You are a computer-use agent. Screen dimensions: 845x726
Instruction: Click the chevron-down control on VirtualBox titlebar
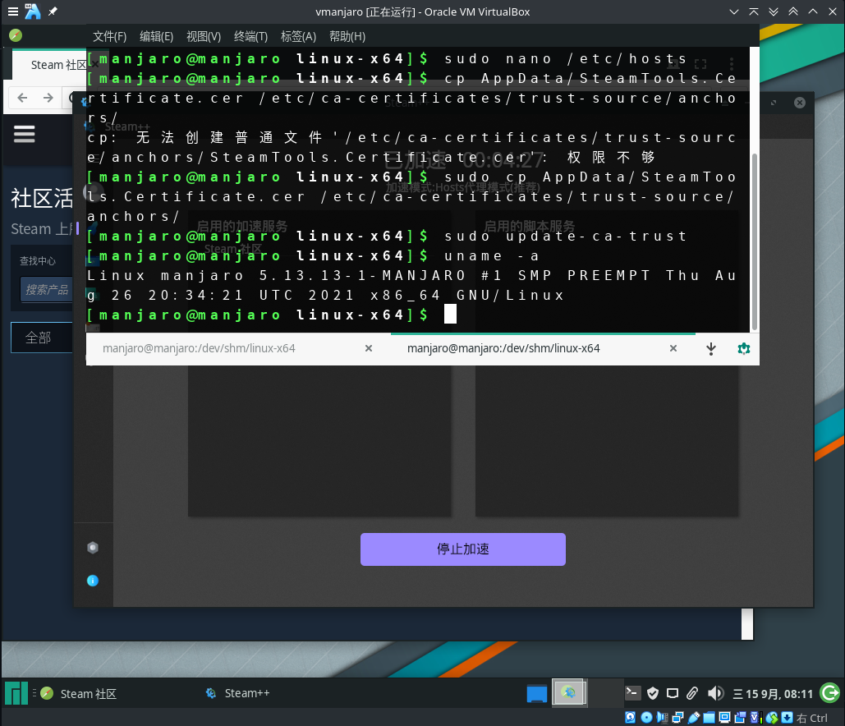coord(733,11)
